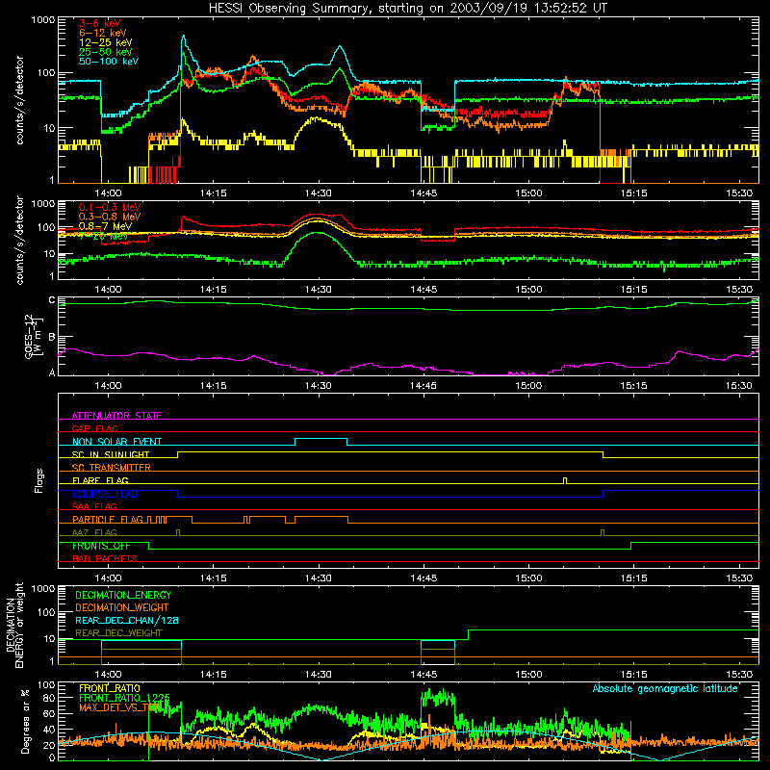Click the 'FRONT_RATIO' legend entry without the 1225 suffix

pyautogui.click(x=110, y=688)
